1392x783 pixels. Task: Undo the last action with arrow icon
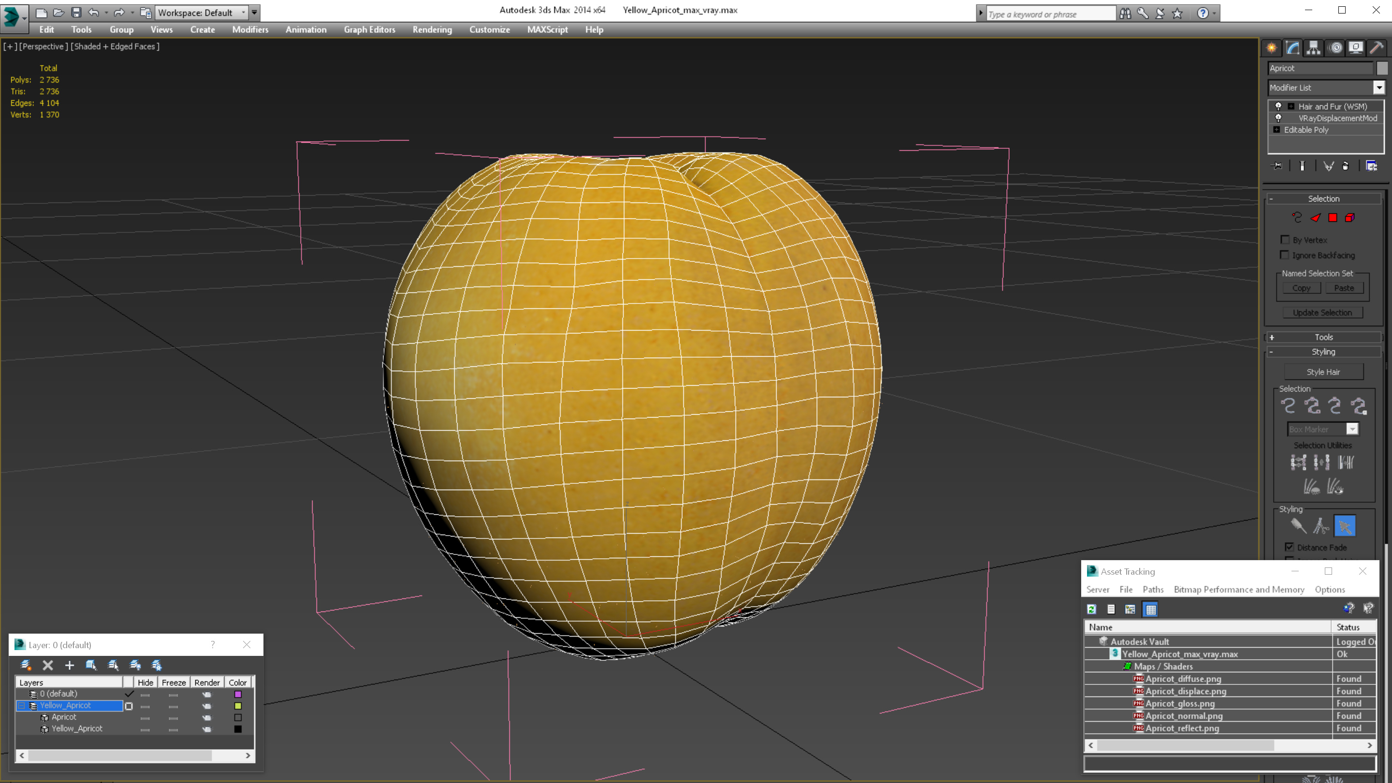pyautogui.click(x=93, y=13)
